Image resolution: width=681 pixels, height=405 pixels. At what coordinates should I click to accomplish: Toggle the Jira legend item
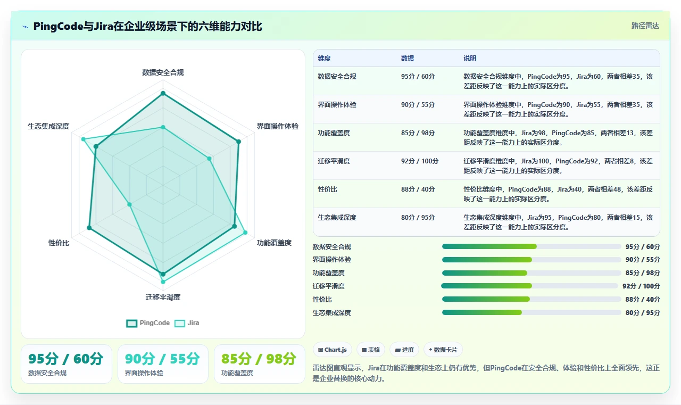click(187, 323)
